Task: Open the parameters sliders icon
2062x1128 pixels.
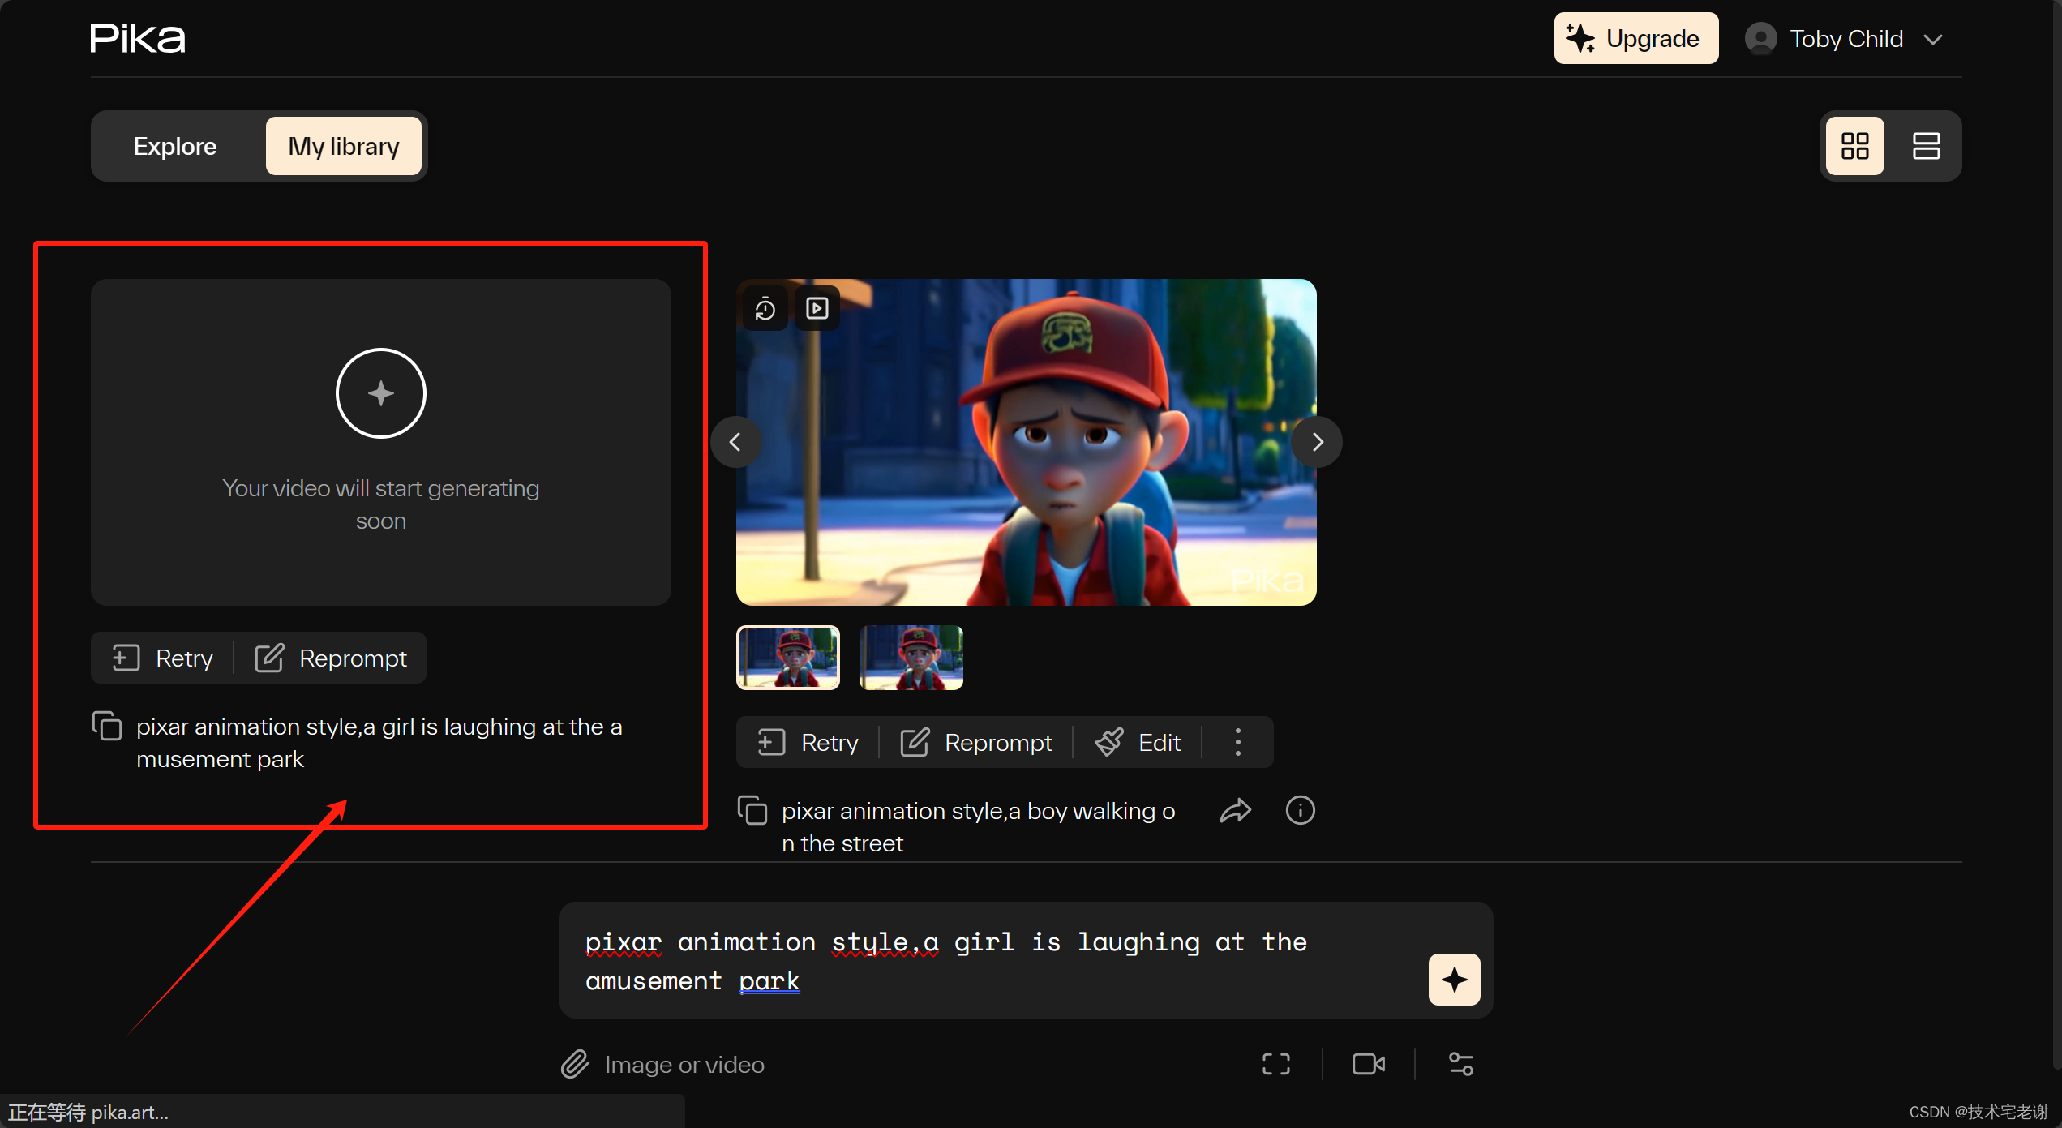Action: 1461,1064
